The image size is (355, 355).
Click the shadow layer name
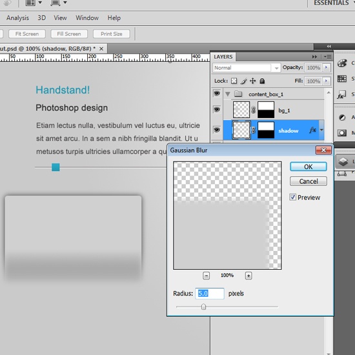(289, 130)
